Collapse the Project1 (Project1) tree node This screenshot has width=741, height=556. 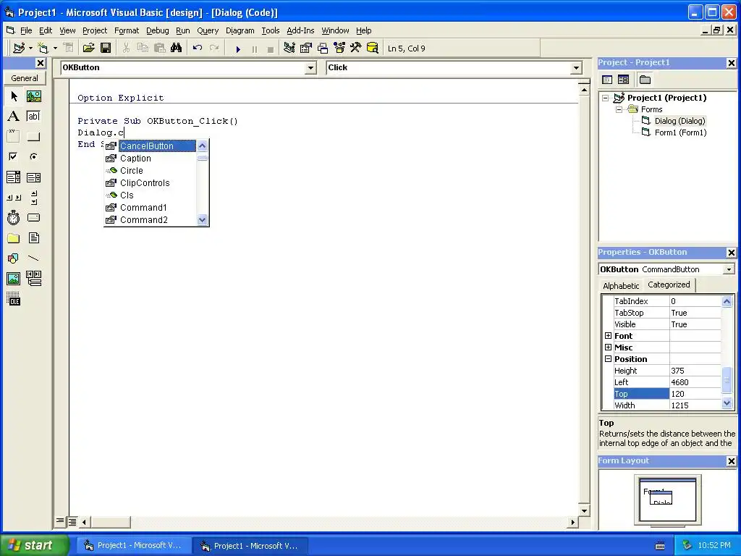point(606,98)
